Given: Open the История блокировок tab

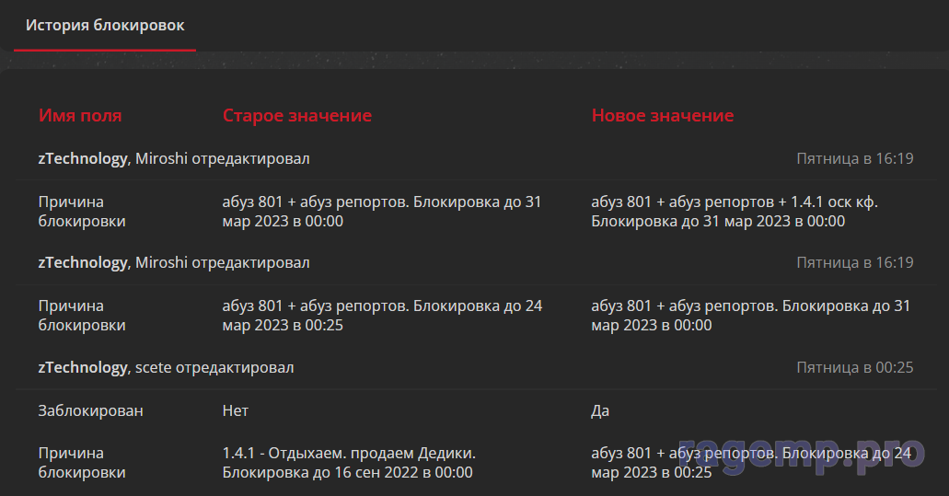Looking at the screenshot, I should (x=105, y=25).
